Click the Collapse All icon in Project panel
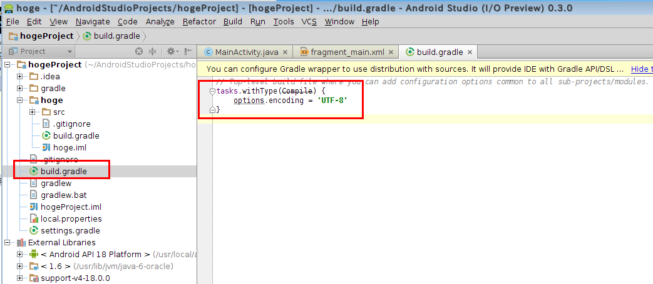 pos(152,51)
